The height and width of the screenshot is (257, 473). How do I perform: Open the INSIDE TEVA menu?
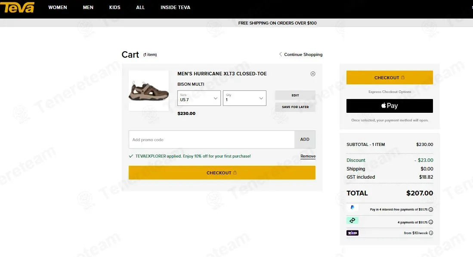[175, 7]
